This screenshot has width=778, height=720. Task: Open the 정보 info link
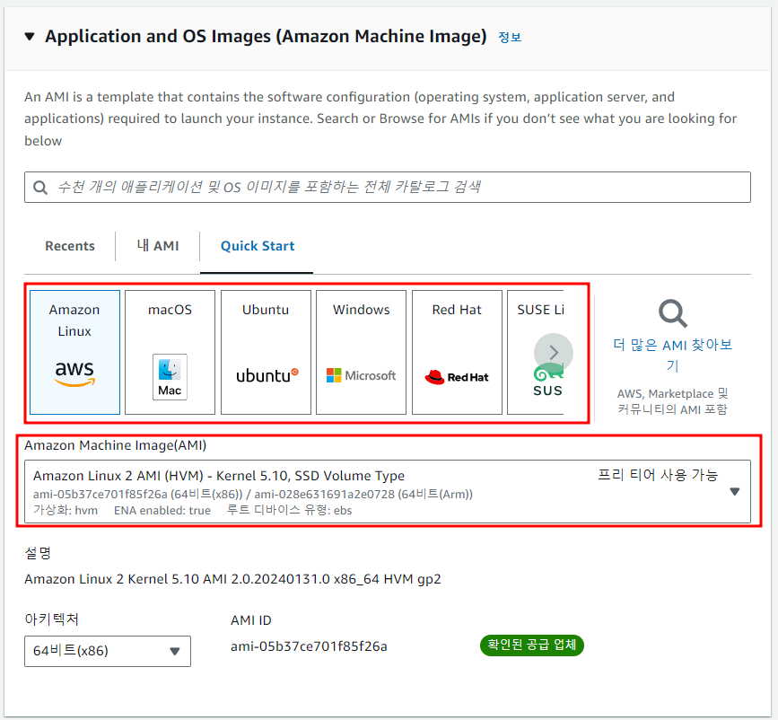[510, 37]
